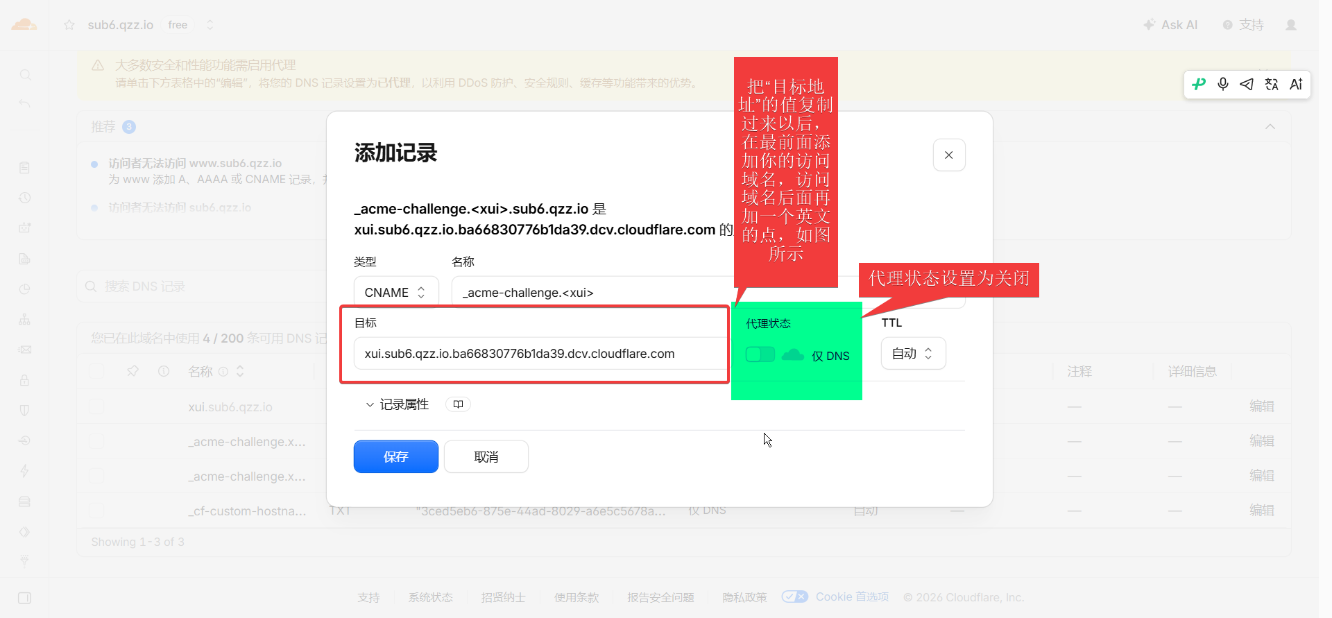Open the server caching sidebar icon

pyautogui.click(x=25, y=501)
